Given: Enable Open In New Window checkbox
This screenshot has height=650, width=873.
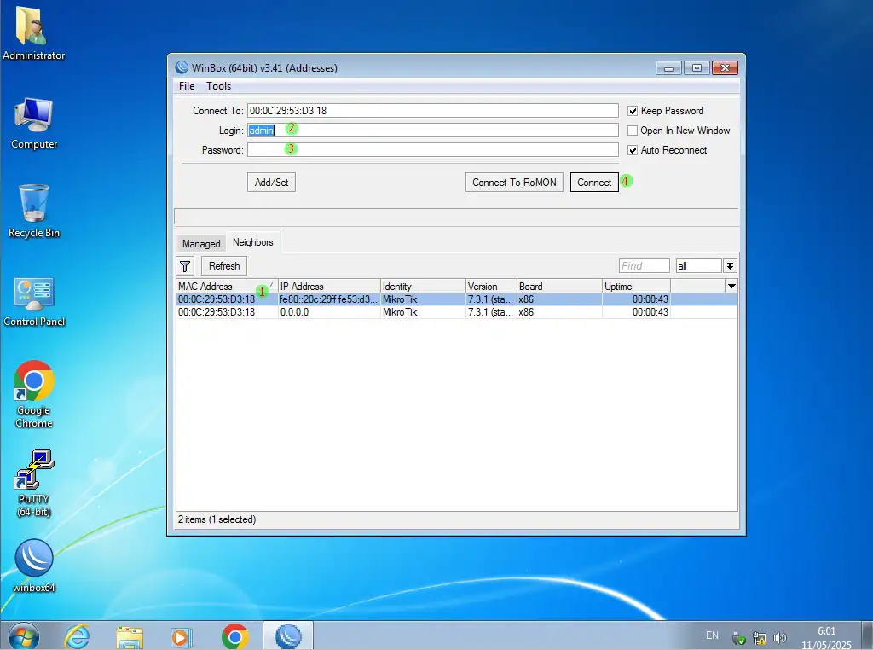Looking at the screenshot, I should click(633, 131).
